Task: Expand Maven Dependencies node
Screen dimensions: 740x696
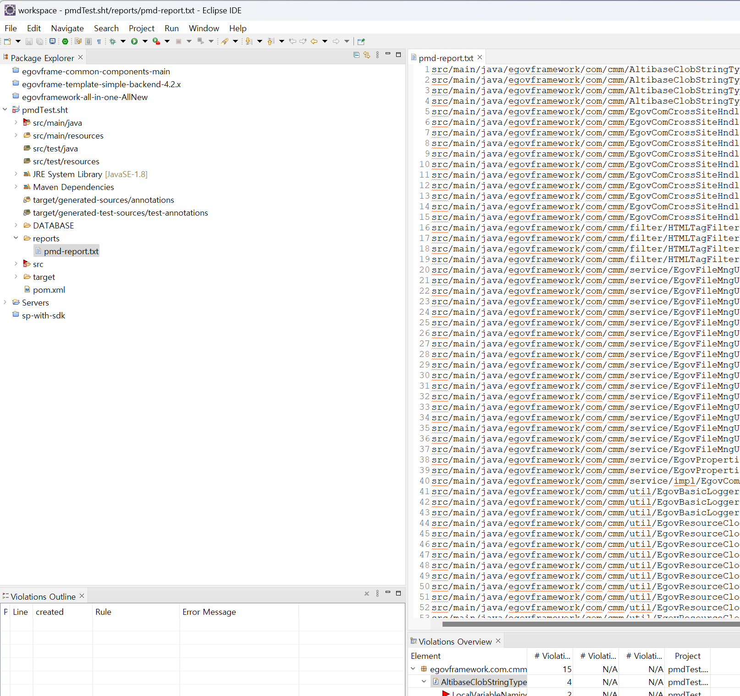Action: tap(16, 187)
